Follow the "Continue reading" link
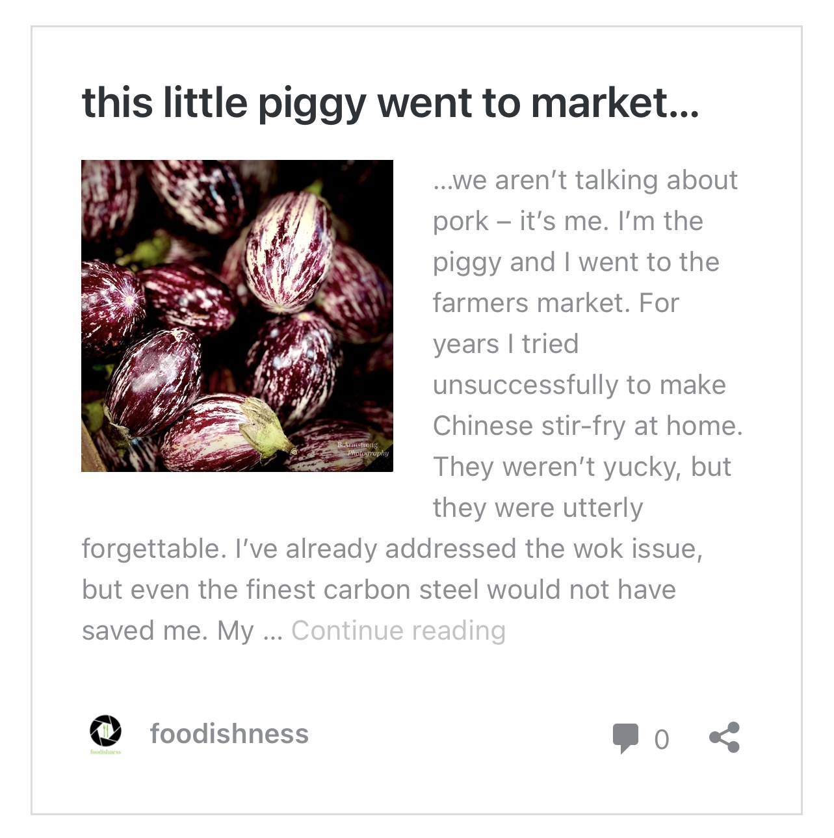The image size is (834, 838). tap(398, 631)
